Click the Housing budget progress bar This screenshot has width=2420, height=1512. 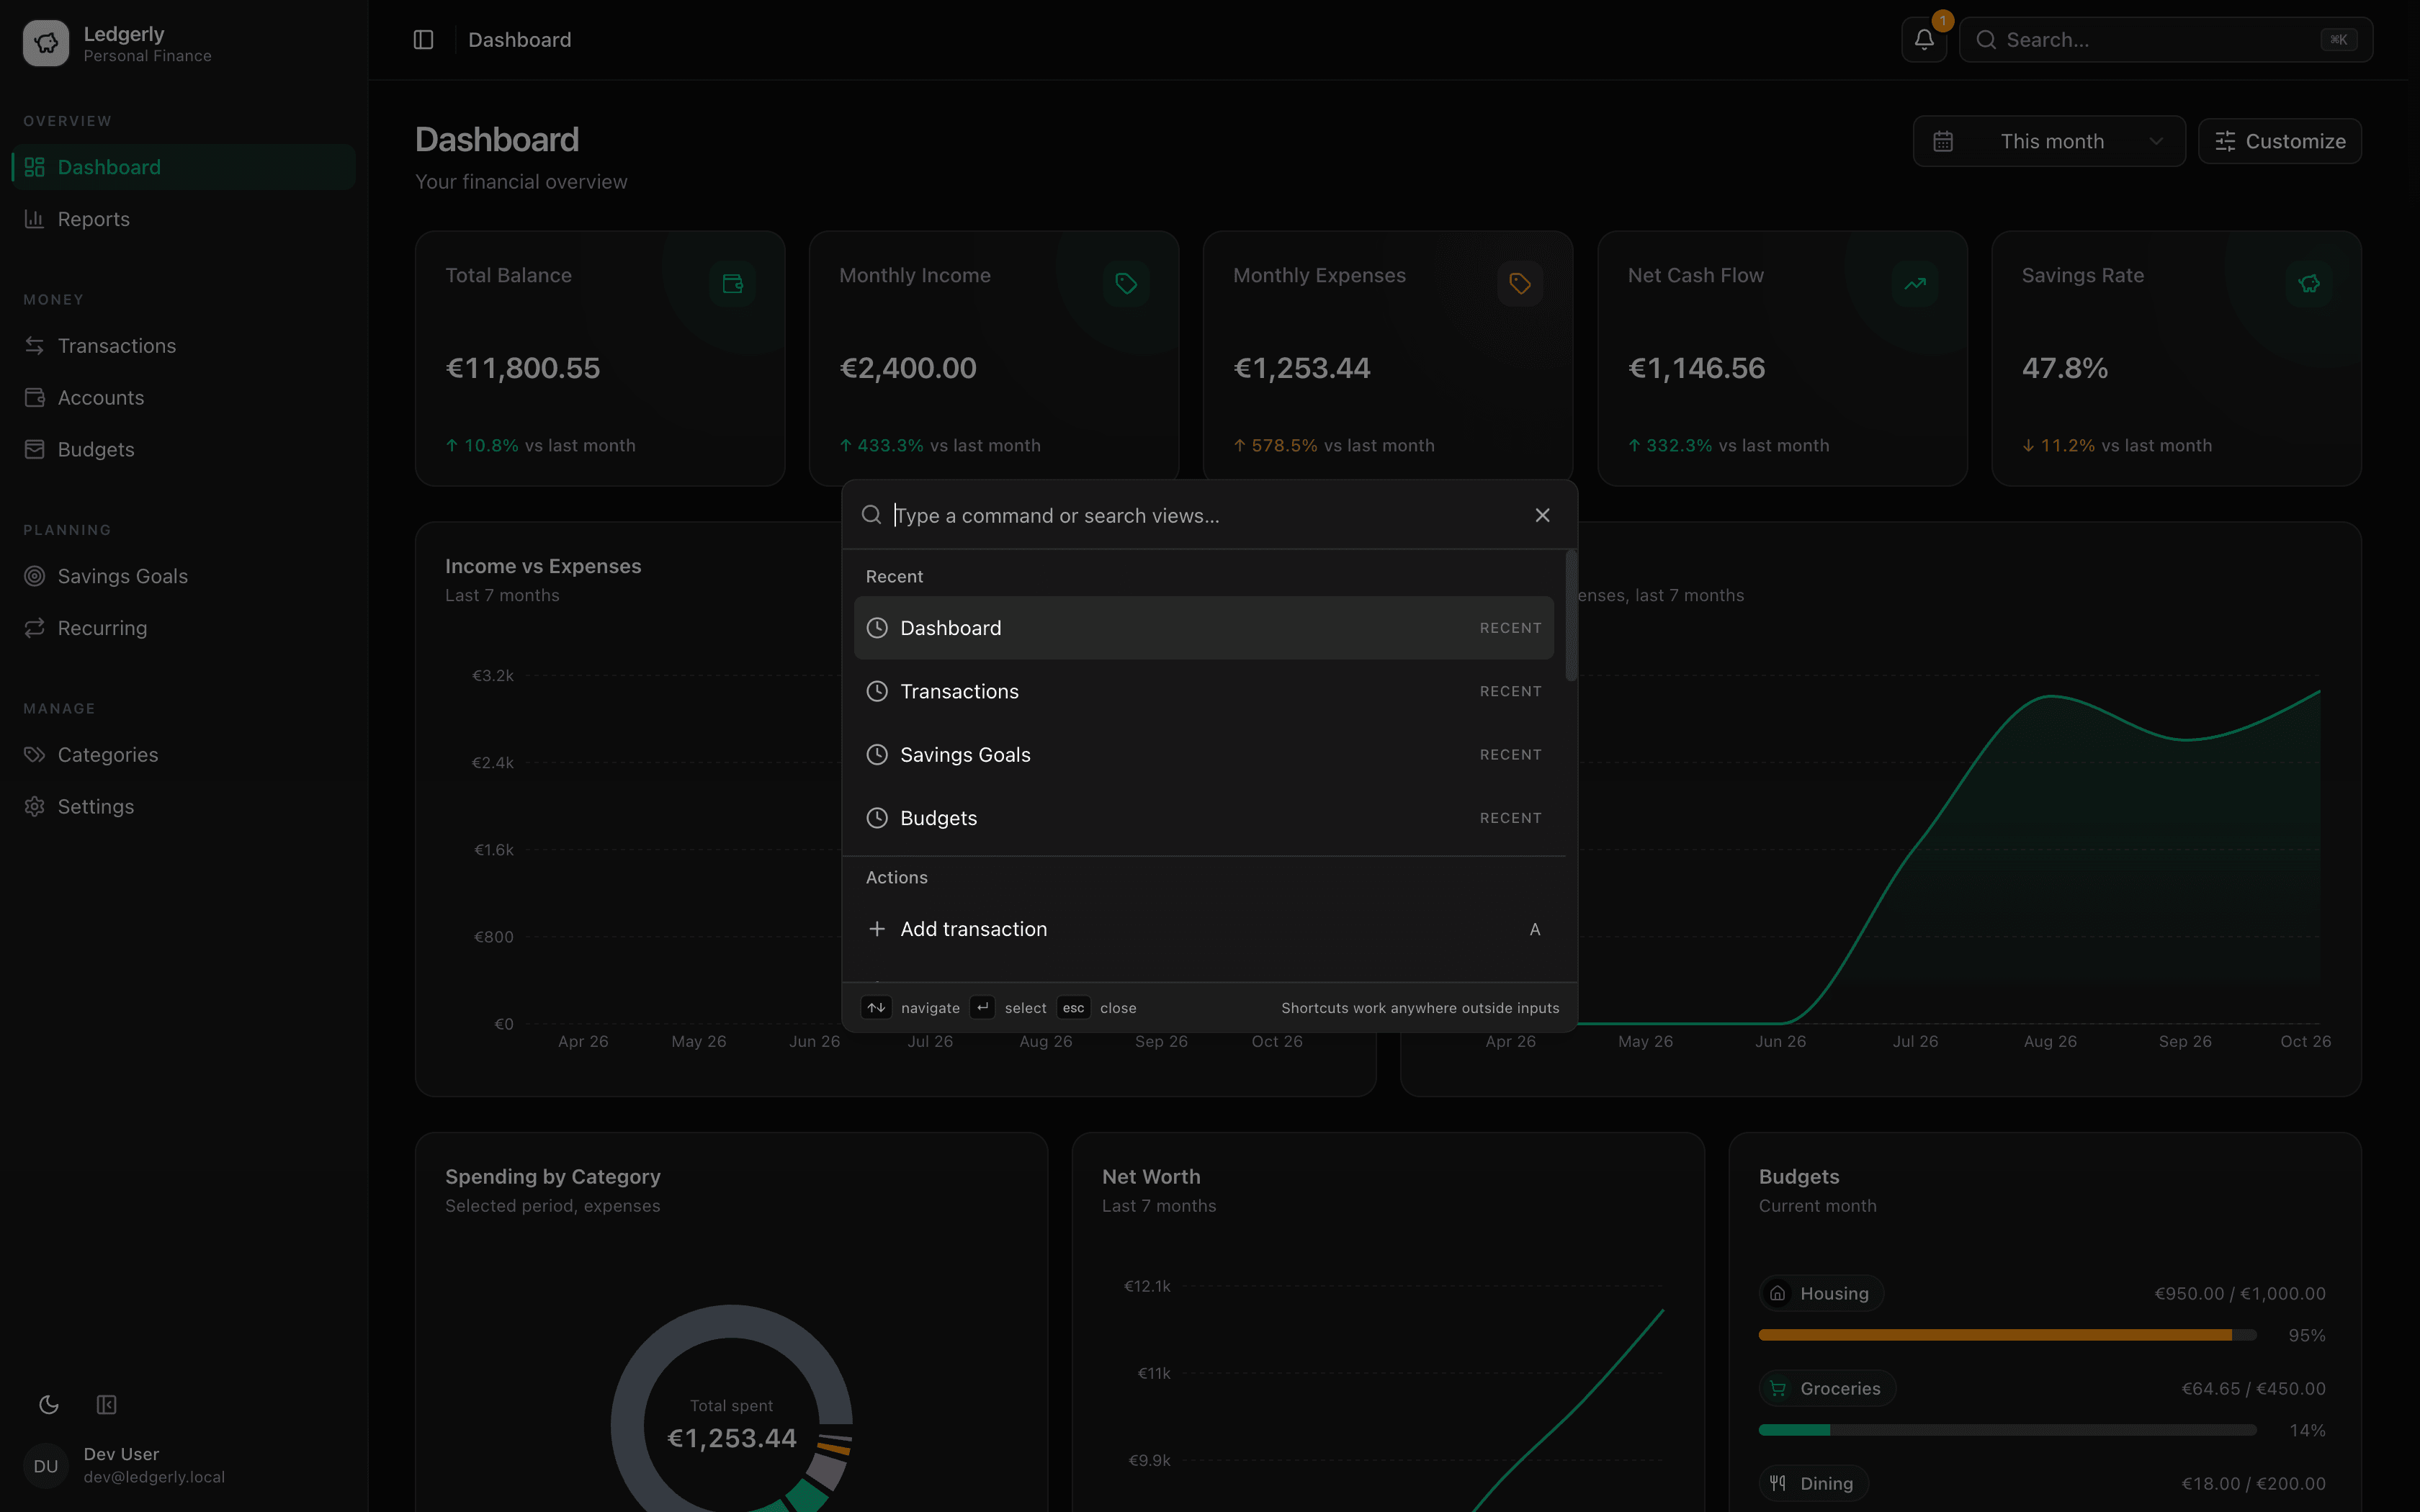point(2007,1335)
